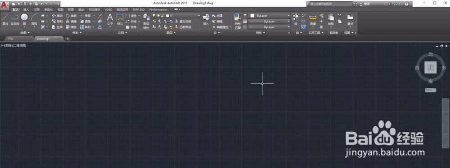
Task: Open the linetype ByLayer dropdown (bottom)
Action: pyautogui.click(x=270, y=27)
